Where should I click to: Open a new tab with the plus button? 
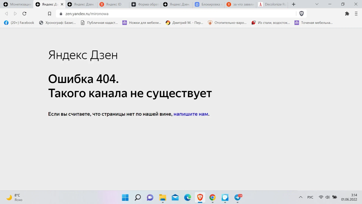pyautogui.click(x=293, y=4)
